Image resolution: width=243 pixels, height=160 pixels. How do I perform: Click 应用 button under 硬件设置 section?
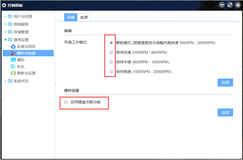(x=225, y=112)
